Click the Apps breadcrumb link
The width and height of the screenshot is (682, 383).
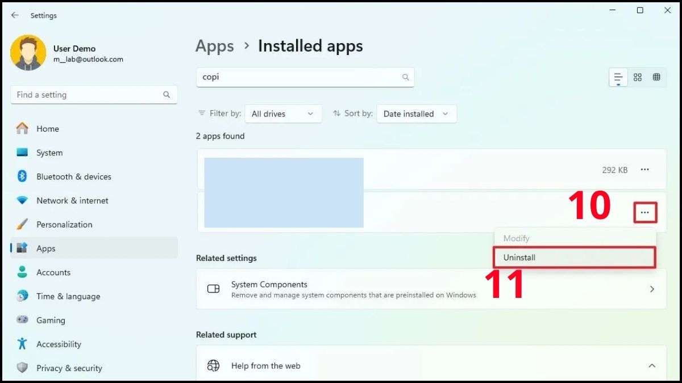click(215, 46)
